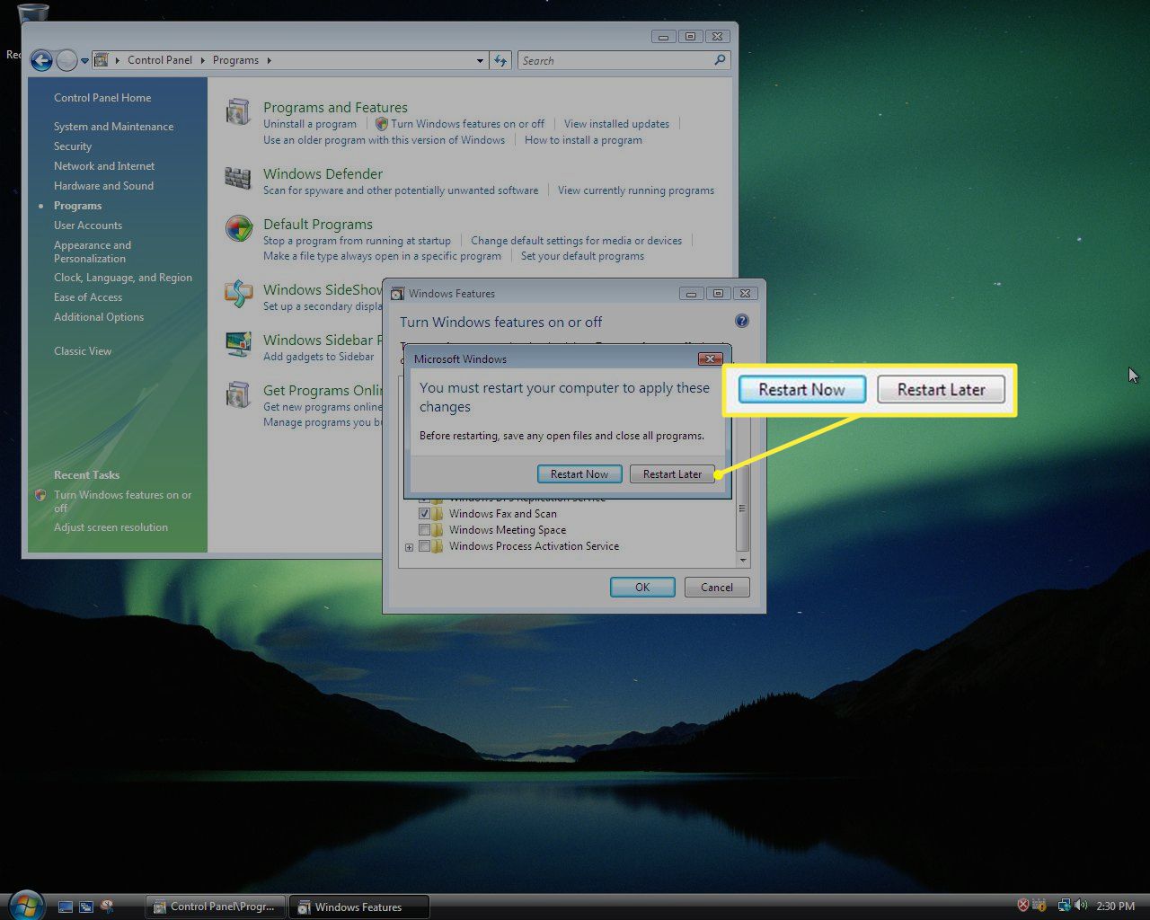Refresh the Control Panel address bar

pos(501,60)
